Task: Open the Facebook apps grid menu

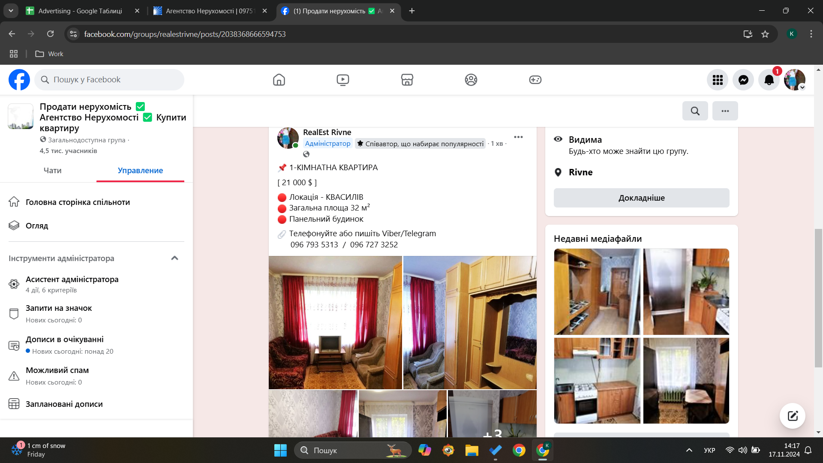Action: coord(718,80)
